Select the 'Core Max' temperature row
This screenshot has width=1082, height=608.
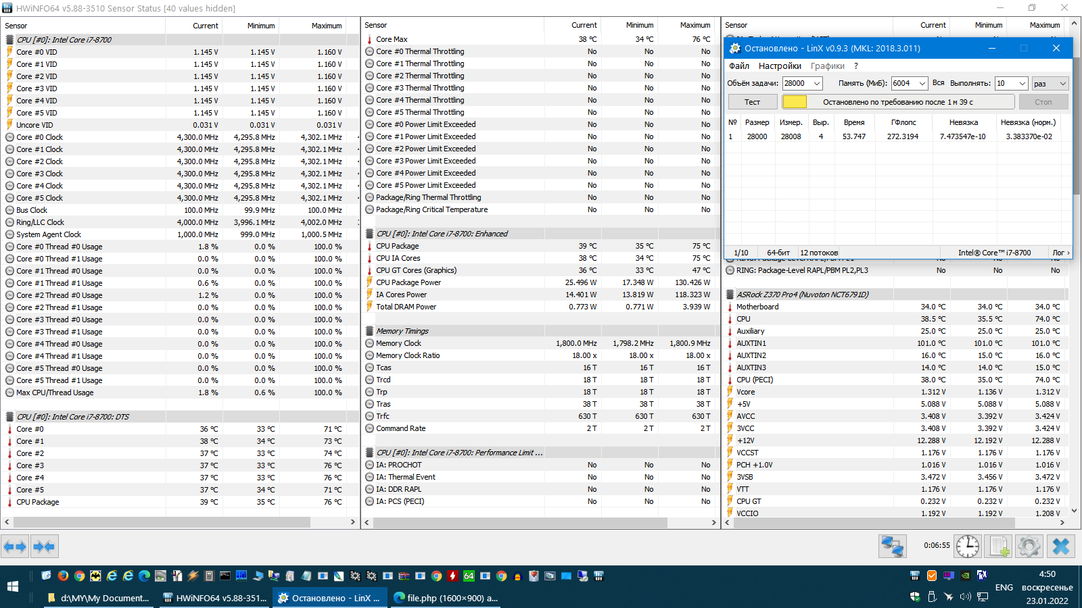541,39
